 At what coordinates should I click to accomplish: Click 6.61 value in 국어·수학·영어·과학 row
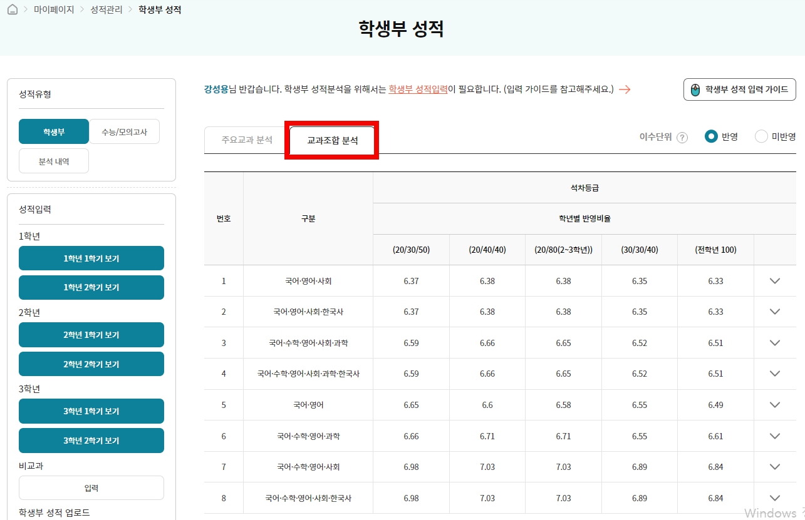coord(715,436)
